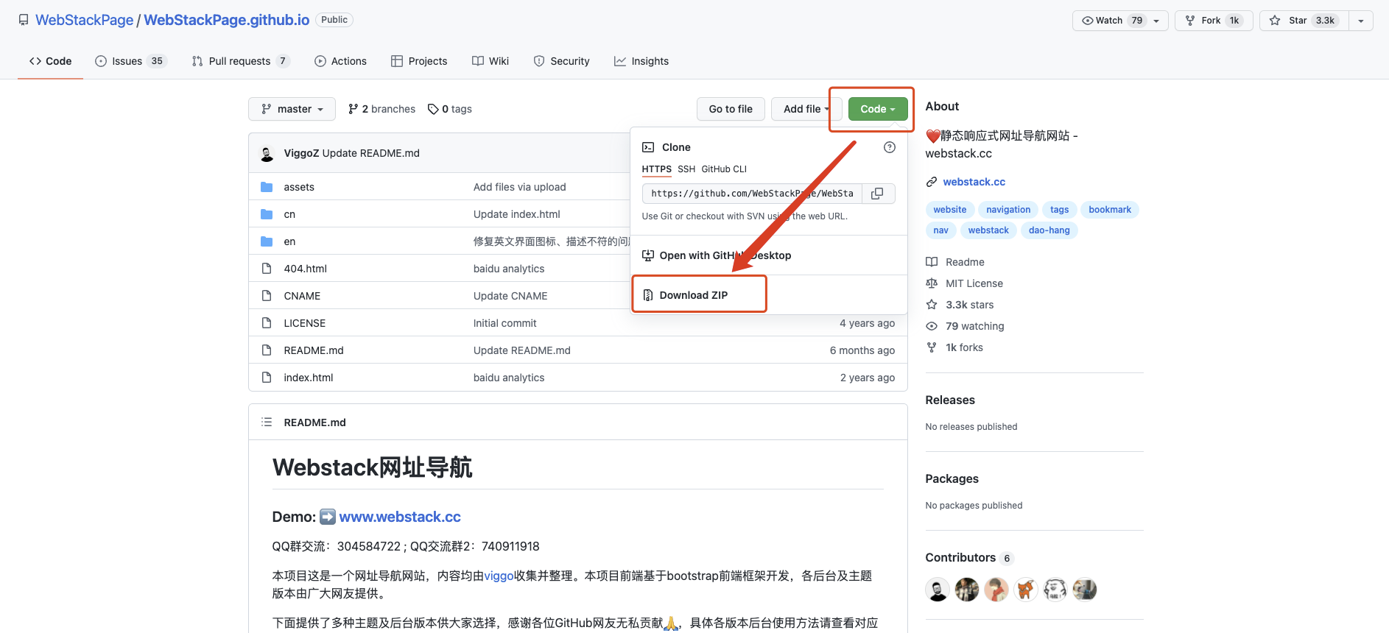The image size is (1389, 633).
Task: Click ViggoZ avatar in latest commit row
Action: [x=267, y=154]
